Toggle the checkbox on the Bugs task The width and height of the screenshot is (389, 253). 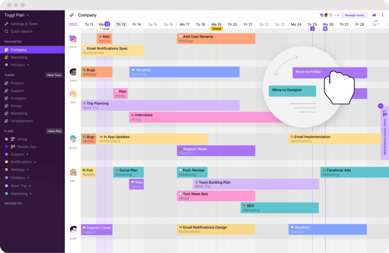click(85, 70)
